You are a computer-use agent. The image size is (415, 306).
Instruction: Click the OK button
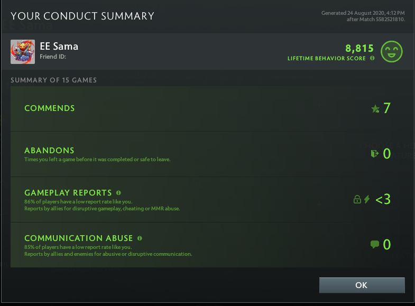point(362,285)
